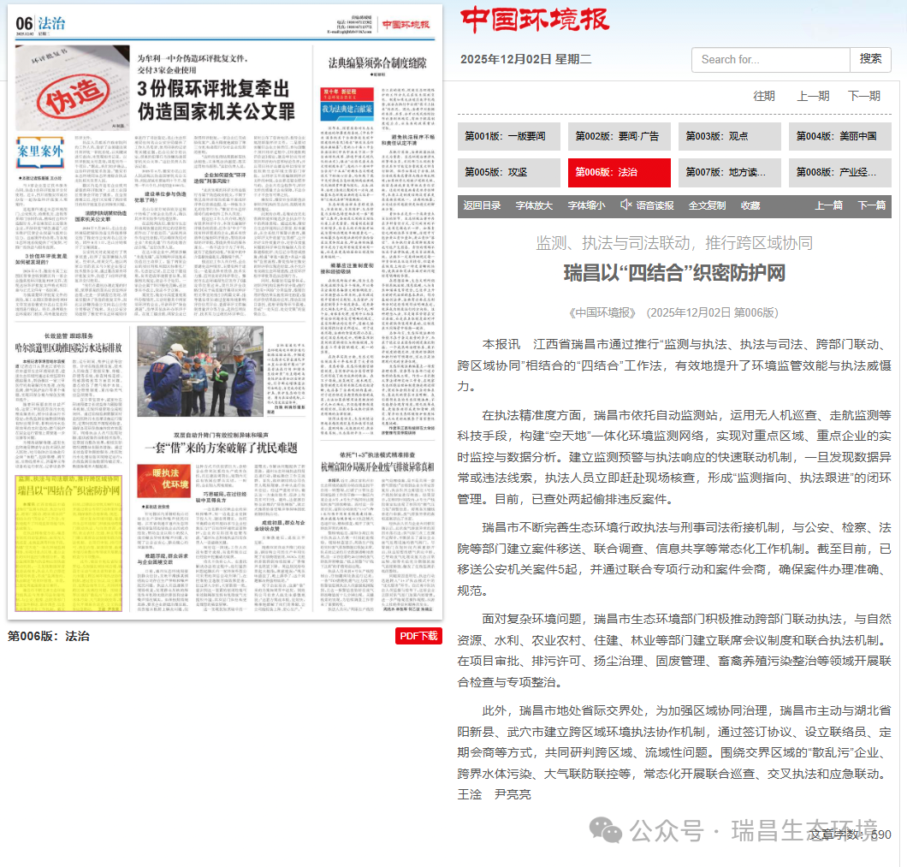Open 第001版: 一版要闻 page tab
Image resolution: width=907 pixels, height=867 pixels.
508,137
